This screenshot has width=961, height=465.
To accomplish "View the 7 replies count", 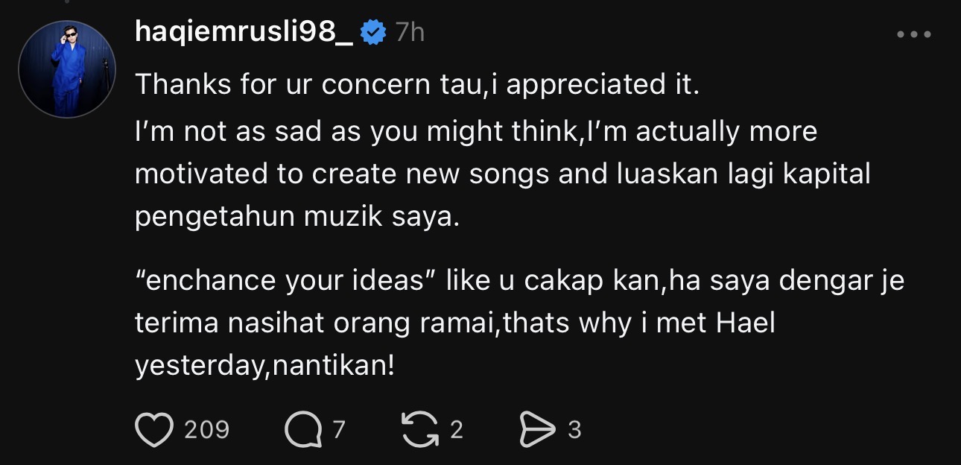I will [339, 430].
